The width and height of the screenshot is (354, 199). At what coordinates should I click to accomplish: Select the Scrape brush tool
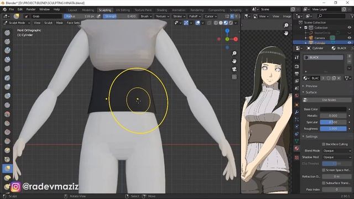point(7,142)
